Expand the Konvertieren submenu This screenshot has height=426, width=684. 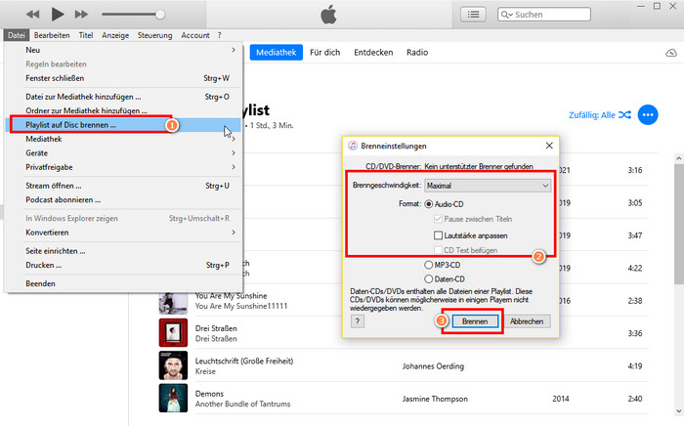(x=124, y=233)
